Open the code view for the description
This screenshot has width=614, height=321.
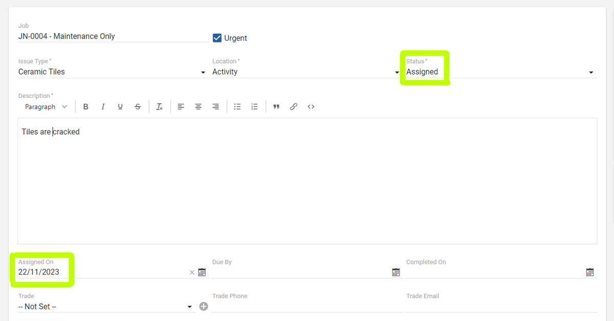tap(311, 106)
